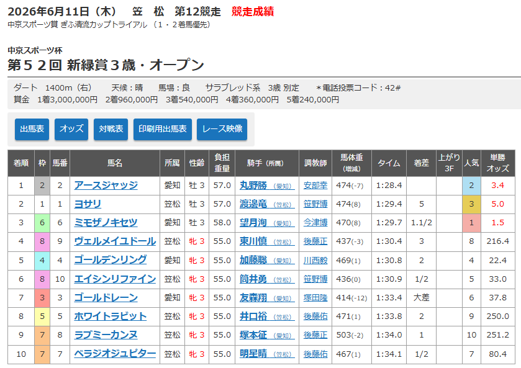Click the 着順 column header

(21, 163)
